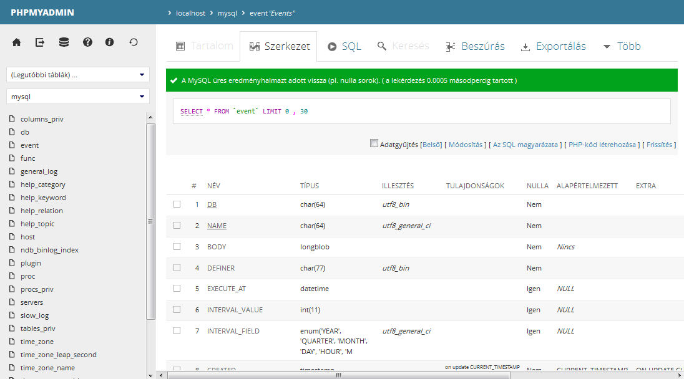Click the table list vertical scrollbar thumb

[150, 221]
